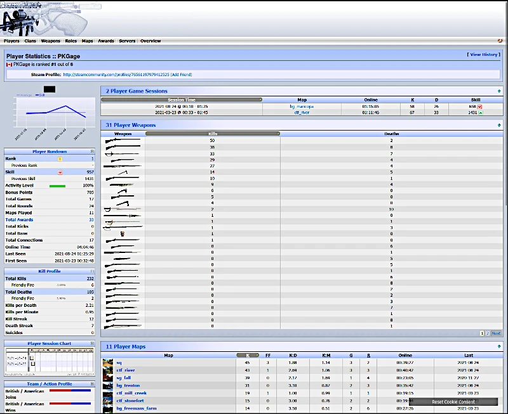The width and height of the screenshot is (508, 414).
Task: Click the Reset Cookie Consent button
Action: pyautogui.click(x=453, y=402)
